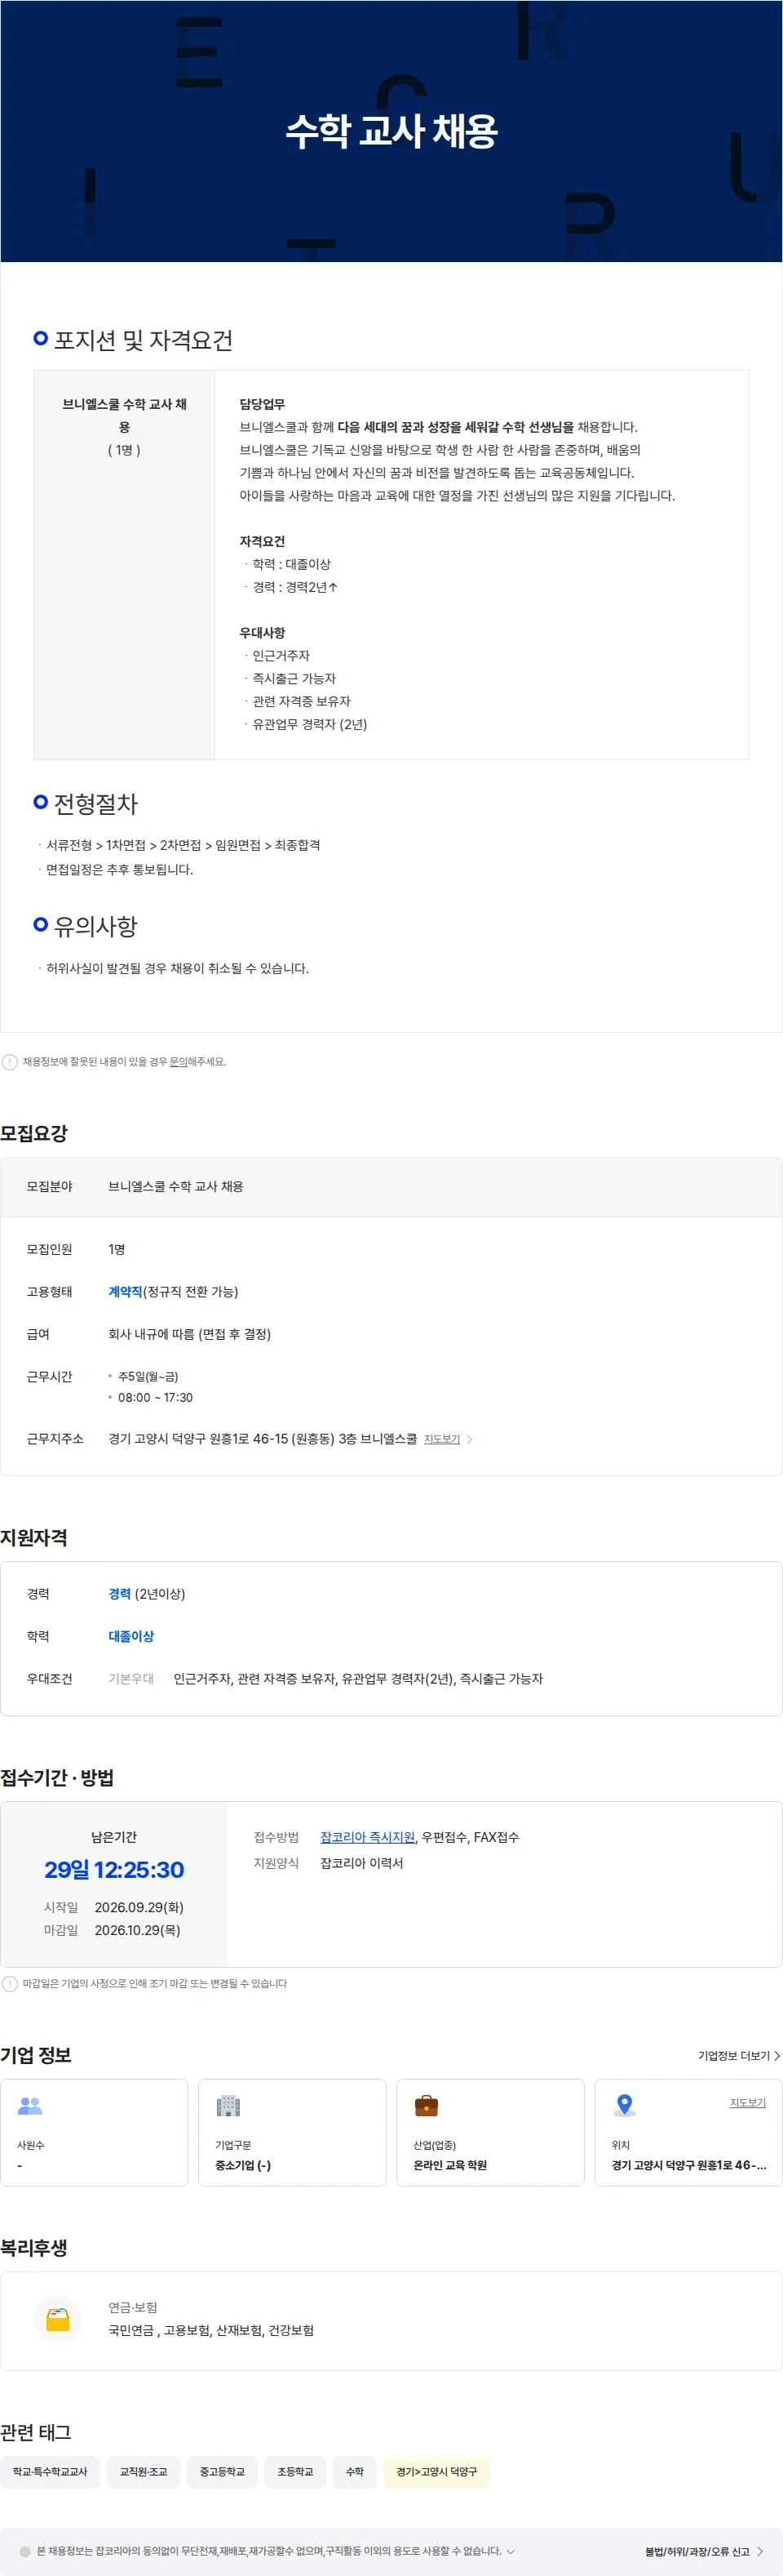
Task: Select the 경기>고양시 덕양구 tag
Action: [x=436, y=2471]
